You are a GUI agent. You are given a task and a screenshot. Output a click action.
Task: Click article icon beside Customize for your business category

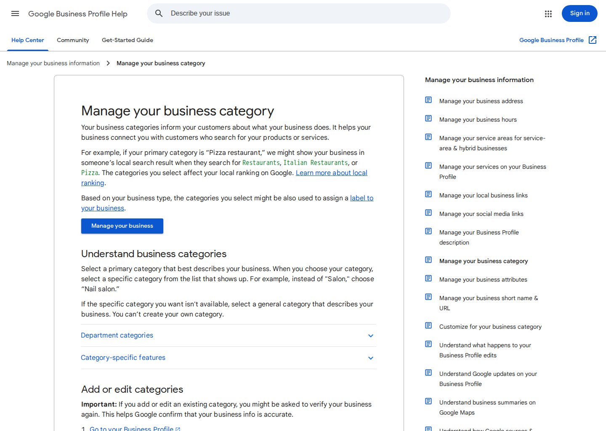(428, 326)
